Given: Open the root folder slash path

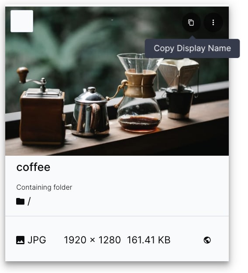Looking at the screenshot, I should 29,201.
